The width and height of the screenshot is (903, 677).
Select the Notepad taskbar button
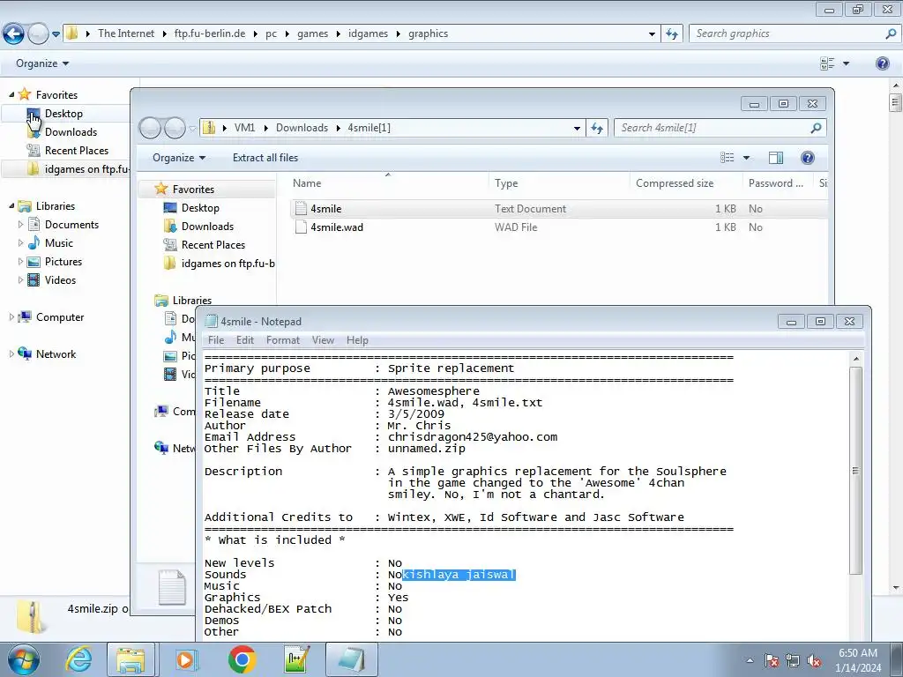[x=352, y=659]
